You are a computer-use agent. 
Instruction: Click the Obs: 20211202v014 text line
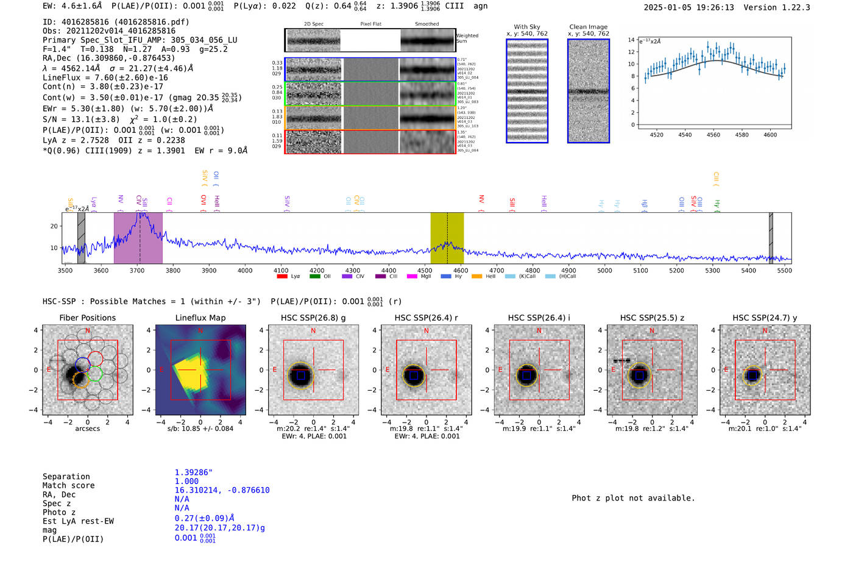coord(109,31)
